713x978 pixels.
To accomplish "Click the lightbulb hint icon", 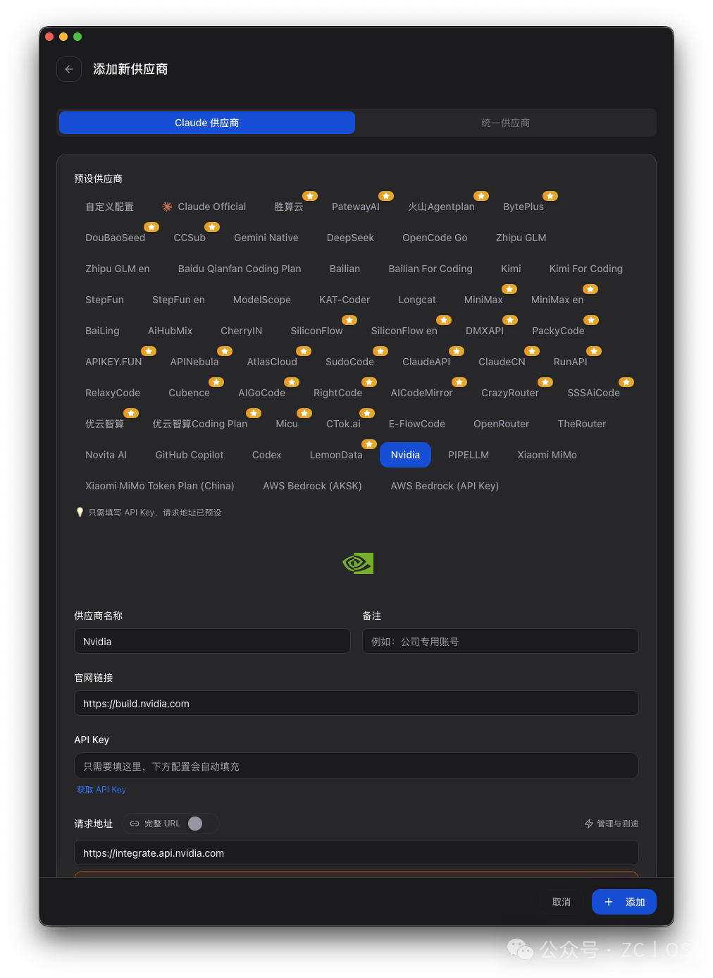I will [x=80, y=513].
